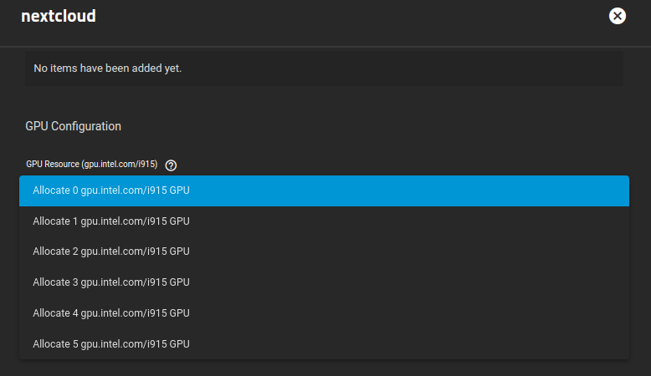Choose the Allocate 4 GPU entry
Image resolution: width=651 pixels, height=376 pixels.
click(325, 313)
